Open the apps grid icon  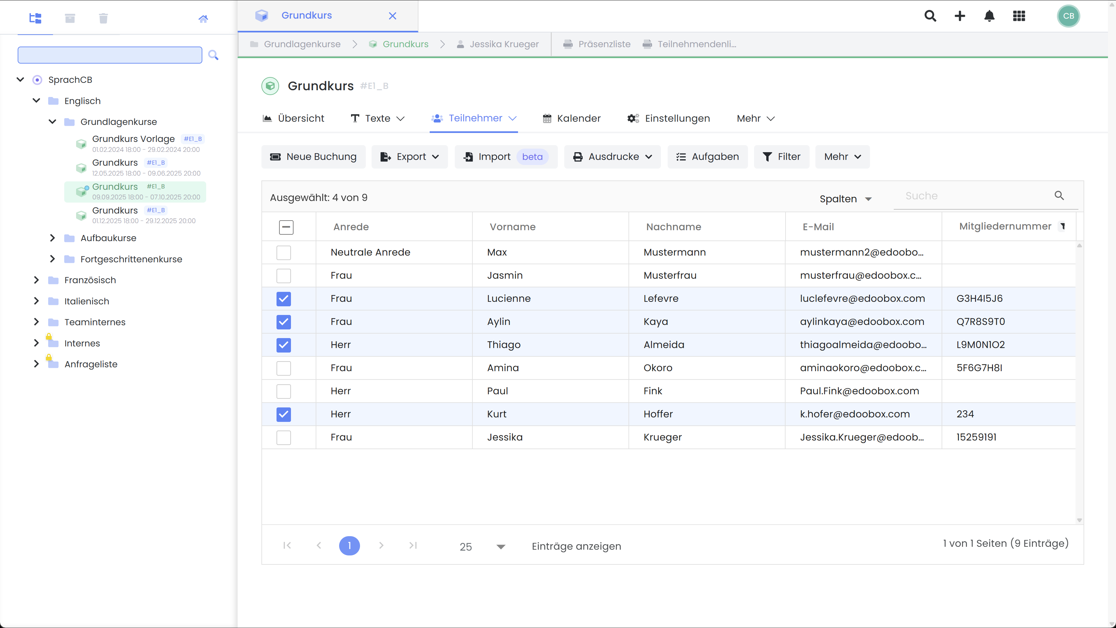point(1019,16)
